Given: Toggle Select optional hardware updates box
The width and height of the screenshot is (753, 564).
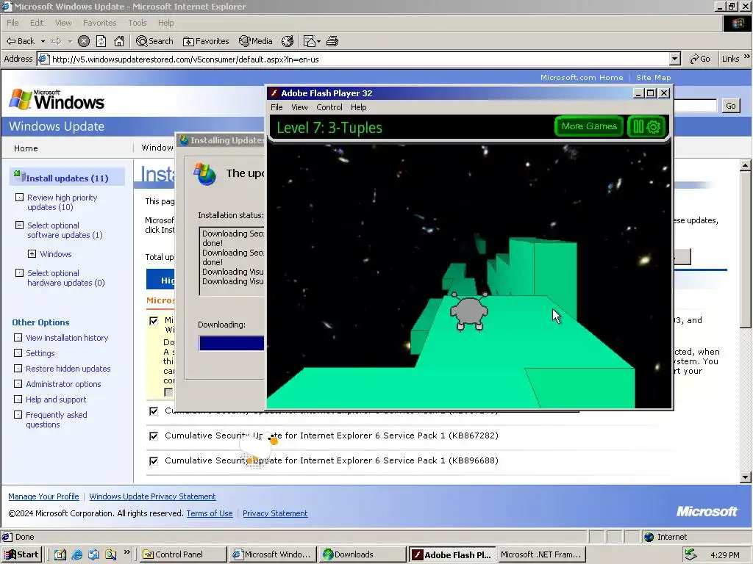Looking at the screenshot, I should (x=19, y=273).
